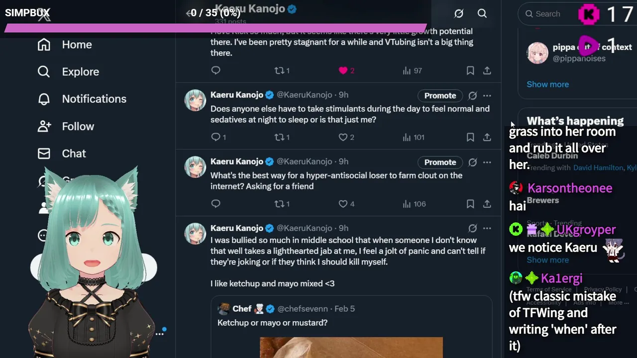
Task: Open Notifications with the bell icon
Action: [44, 99]
